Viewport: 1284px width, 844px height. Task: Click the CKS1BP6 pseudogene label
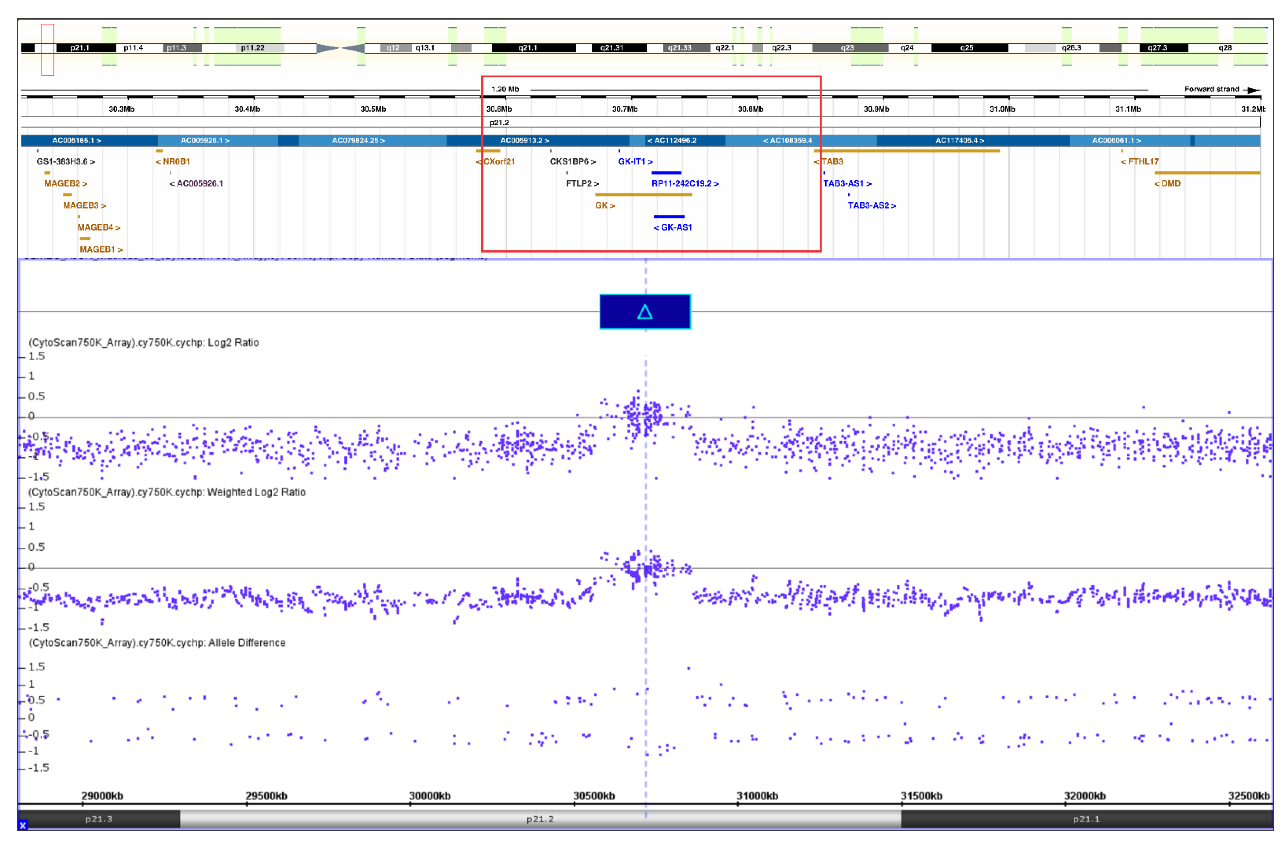click(573, 161)
